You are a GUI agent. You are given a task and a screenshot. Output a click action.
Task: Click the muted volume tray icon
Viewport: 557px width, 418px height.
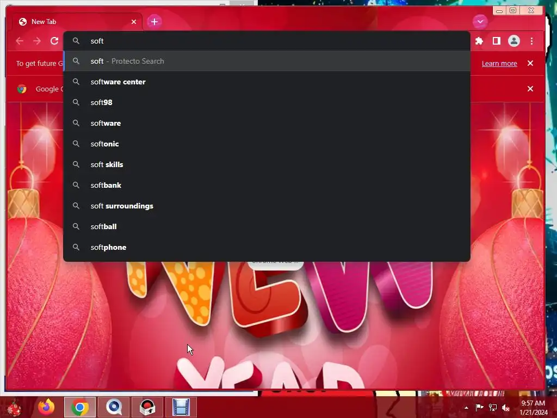click(506, 407)
